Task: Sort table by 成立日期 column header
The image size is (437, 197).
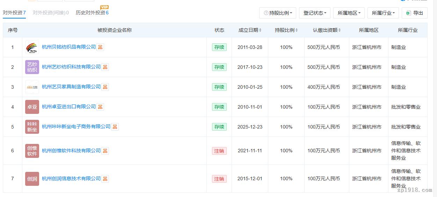Action: pyautogui.click(x=250, y=30)
